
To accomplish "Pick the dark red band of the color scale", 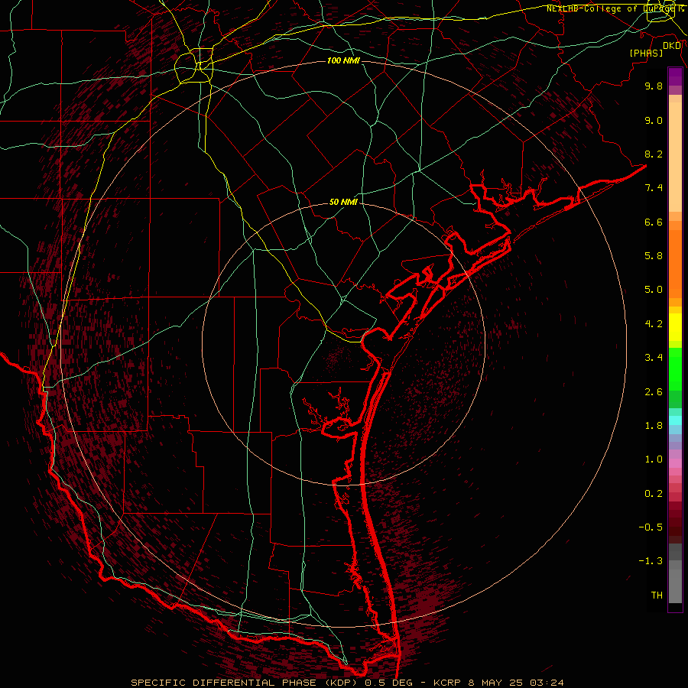I will click(x=675, y=522).
